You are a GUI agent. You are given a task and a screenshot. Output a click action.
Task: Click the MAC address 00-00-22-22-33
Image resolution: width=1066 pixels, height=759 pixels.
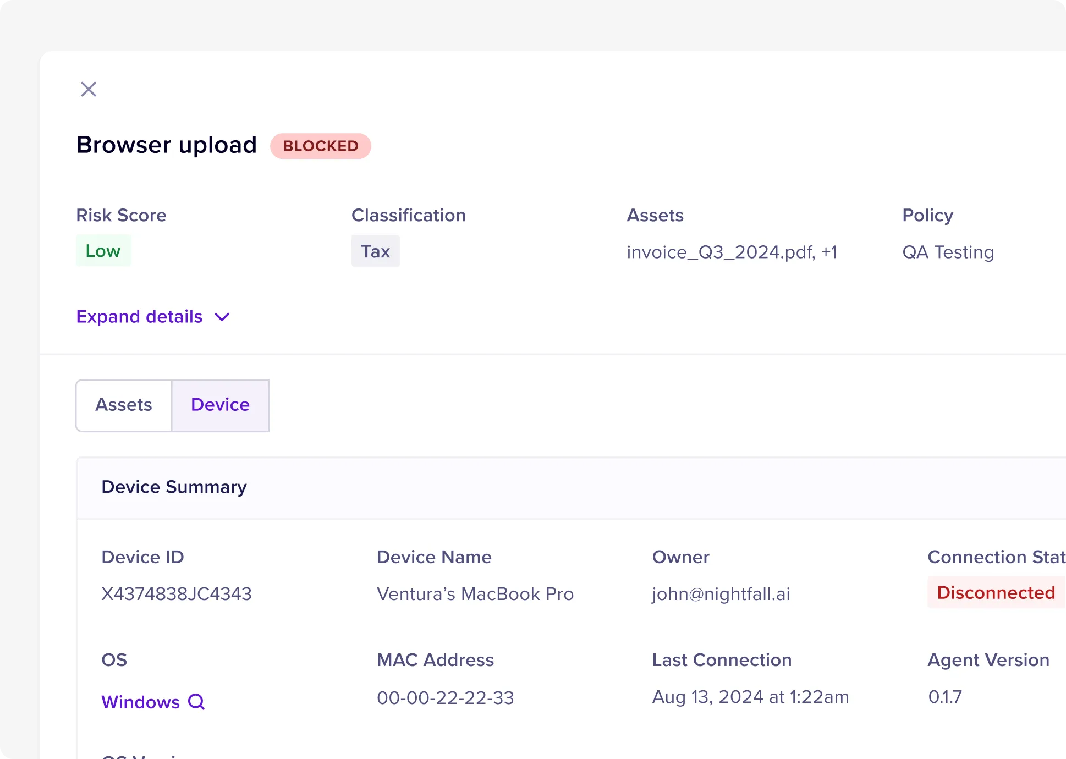(x=445, y=697)
